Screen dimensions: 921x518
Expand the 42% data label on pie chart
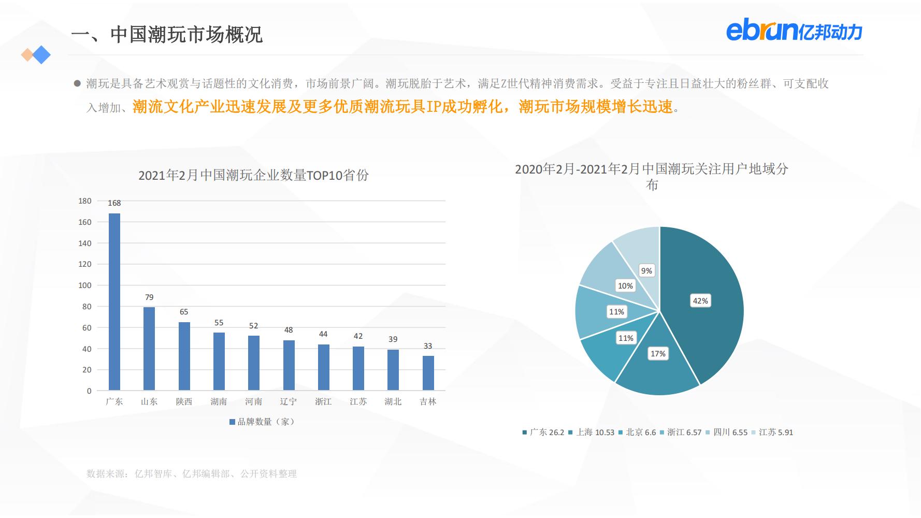700,300
